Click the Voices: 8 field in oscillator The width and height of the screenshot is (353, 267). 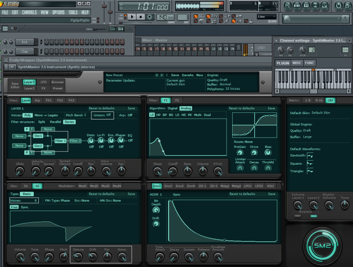click(24, 201)
